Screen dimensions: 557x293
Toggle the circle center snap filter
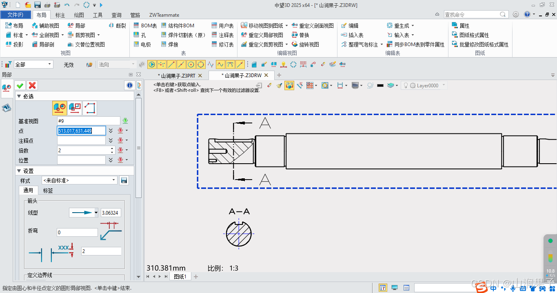click(x=191, y=64)
